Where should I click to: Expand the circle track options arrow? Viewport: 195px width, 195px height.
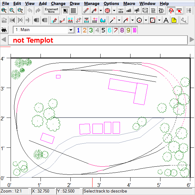(x=114, y=11)
